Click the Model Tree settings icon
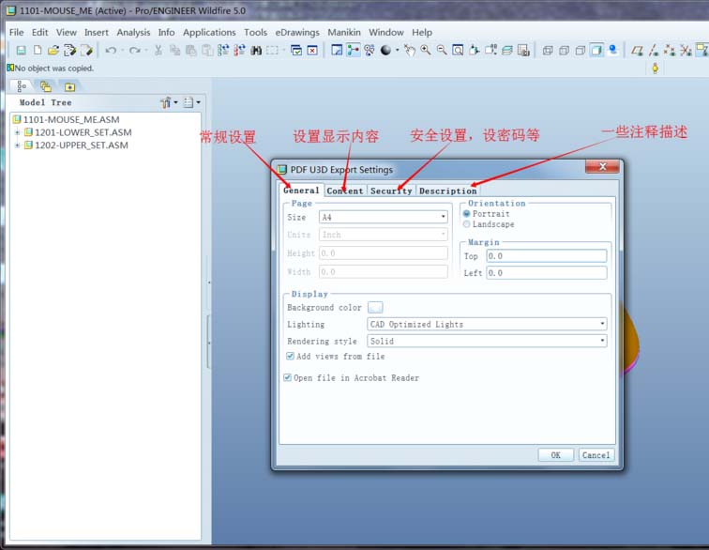This screenshot has width=709, height=550. 166,102
